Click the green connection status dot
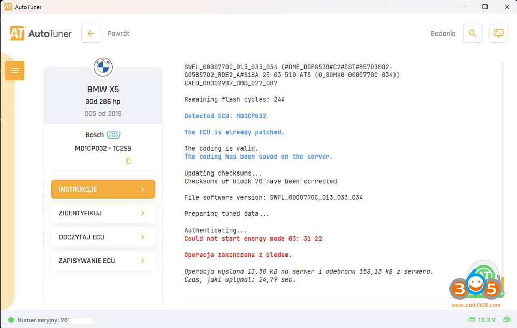 click(x=11, y=320)
